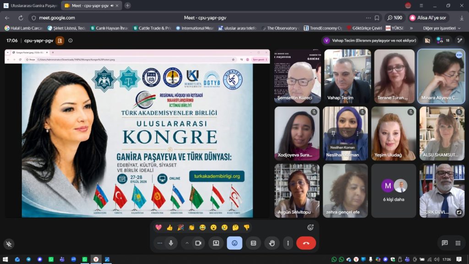The height and width of the screenshot is (264, 469).
Task: Open the in-call chat panel
Action: coord(445,243)
